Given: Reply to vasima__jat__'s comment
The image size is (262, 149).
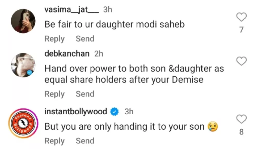Looking at the screenshot, I should 54,39.
